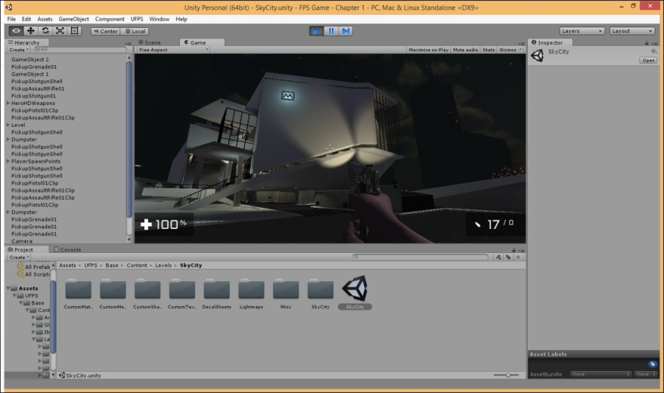The width and height of the screenshot is (664, 393).
Task: Select the Move transform tool
Action: (x=31, y=31)
